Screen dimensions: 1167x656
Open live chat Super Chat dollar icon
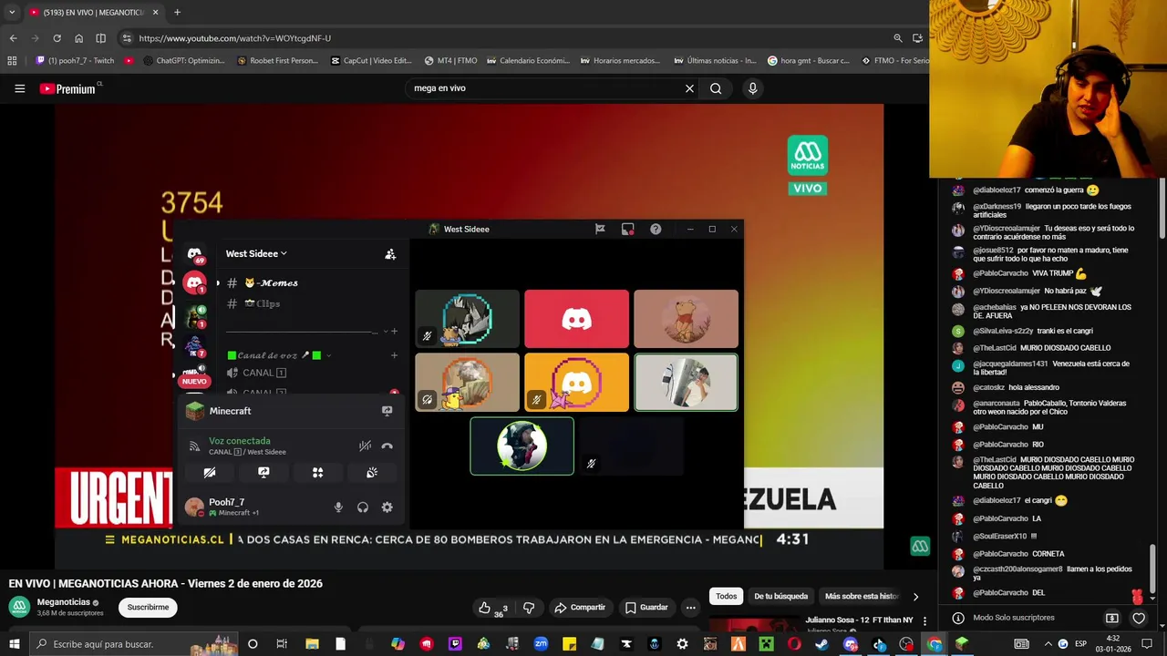tap(1111, 618)
